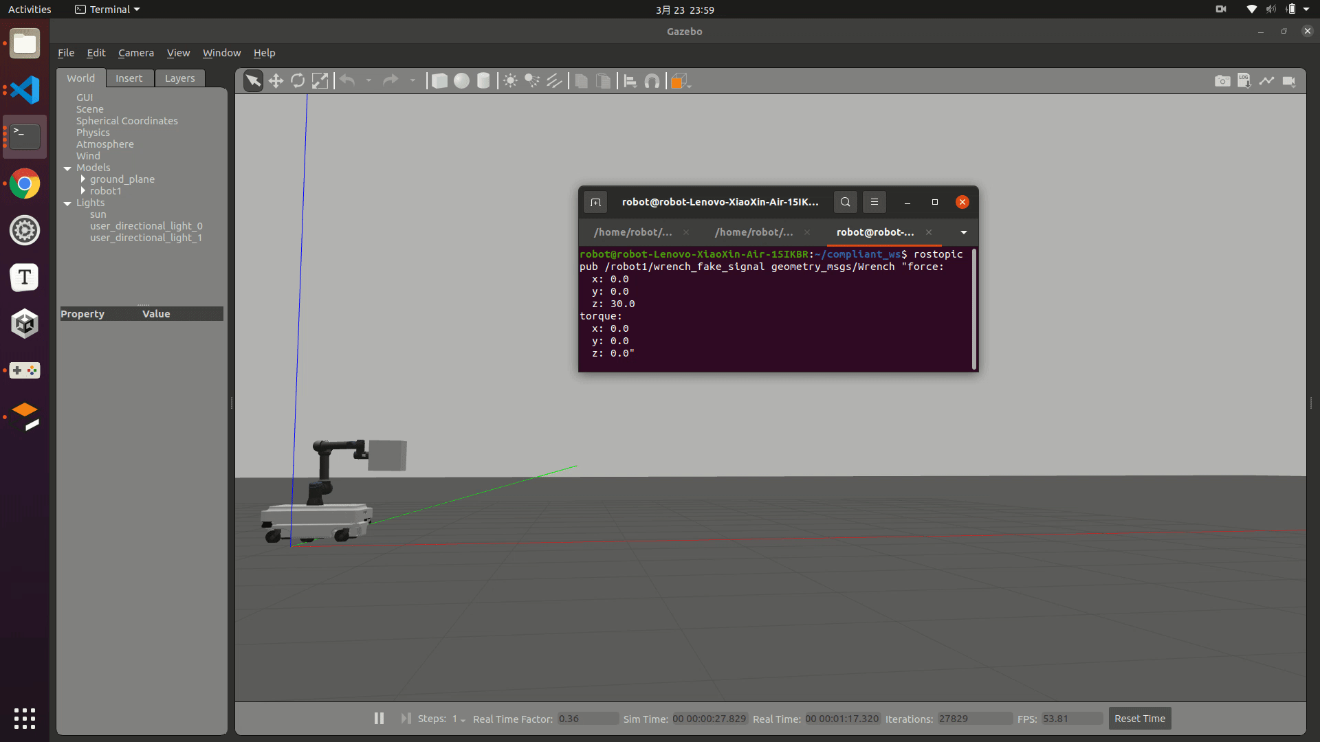Select the rotate mode tool

pyautogui.click(x=298, y=81)
